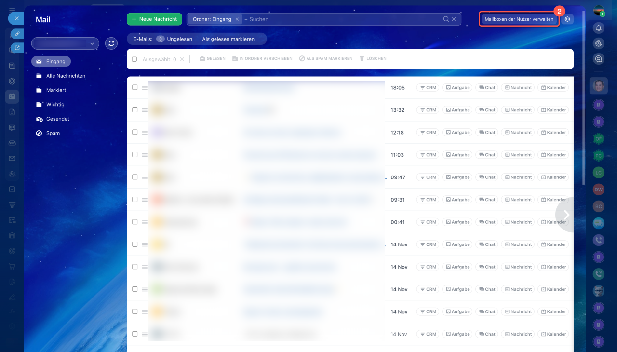Grab the handle icon of the 11:03 email
The width and height of the screenshot is (617, 352).
click(145, 155)
